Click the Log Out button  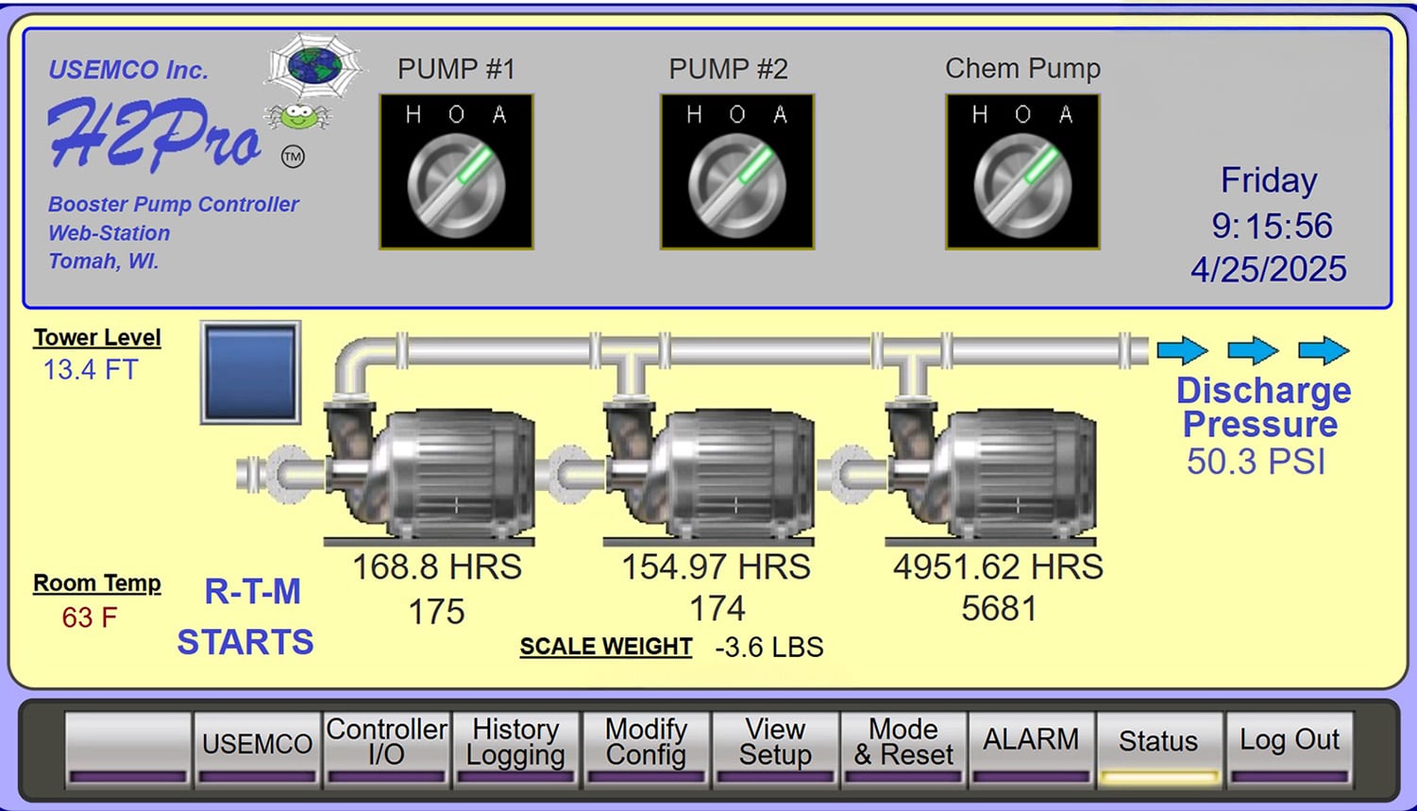[1289, 750]
